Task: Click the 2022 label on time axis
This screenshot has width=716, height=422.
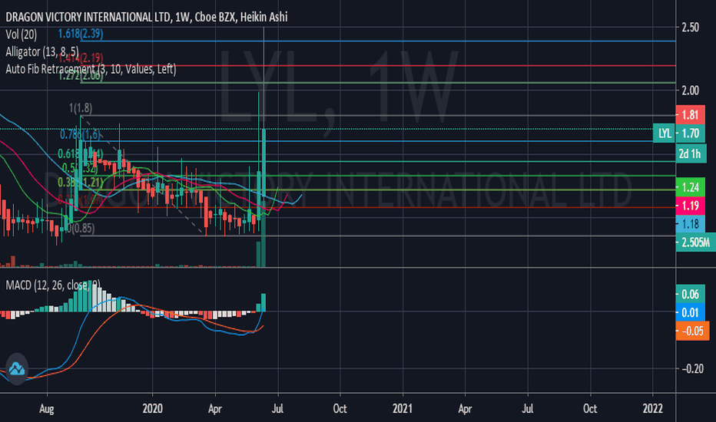Action: pyautogui.click(x=652, y=408)
